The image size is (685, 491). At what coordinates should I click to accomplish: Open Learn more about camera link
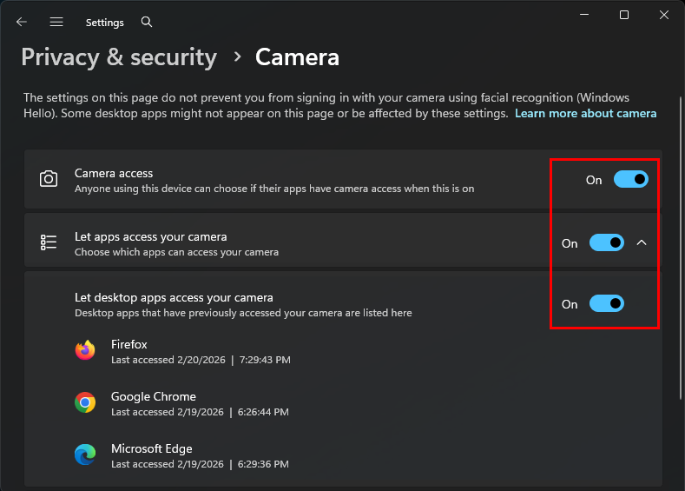pos(585,113)
